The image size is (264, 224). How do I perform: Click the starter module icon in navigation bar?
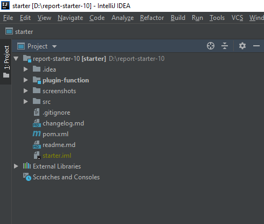[x=9, y=31]
